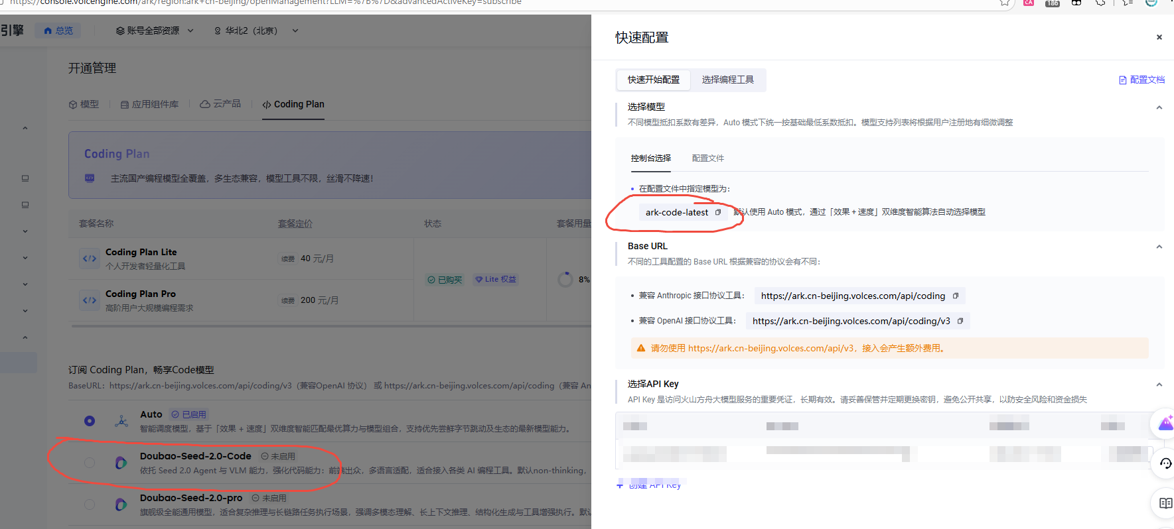Switch to the 配置文件 tab
Image resolution: width=1174 pixels, height=529 pixels.
[x=707, y=158]
